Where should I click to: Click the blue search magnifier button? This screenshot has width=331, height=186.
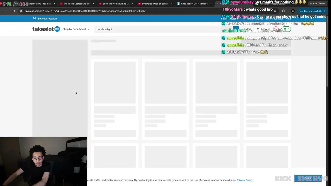coord(235,29)
